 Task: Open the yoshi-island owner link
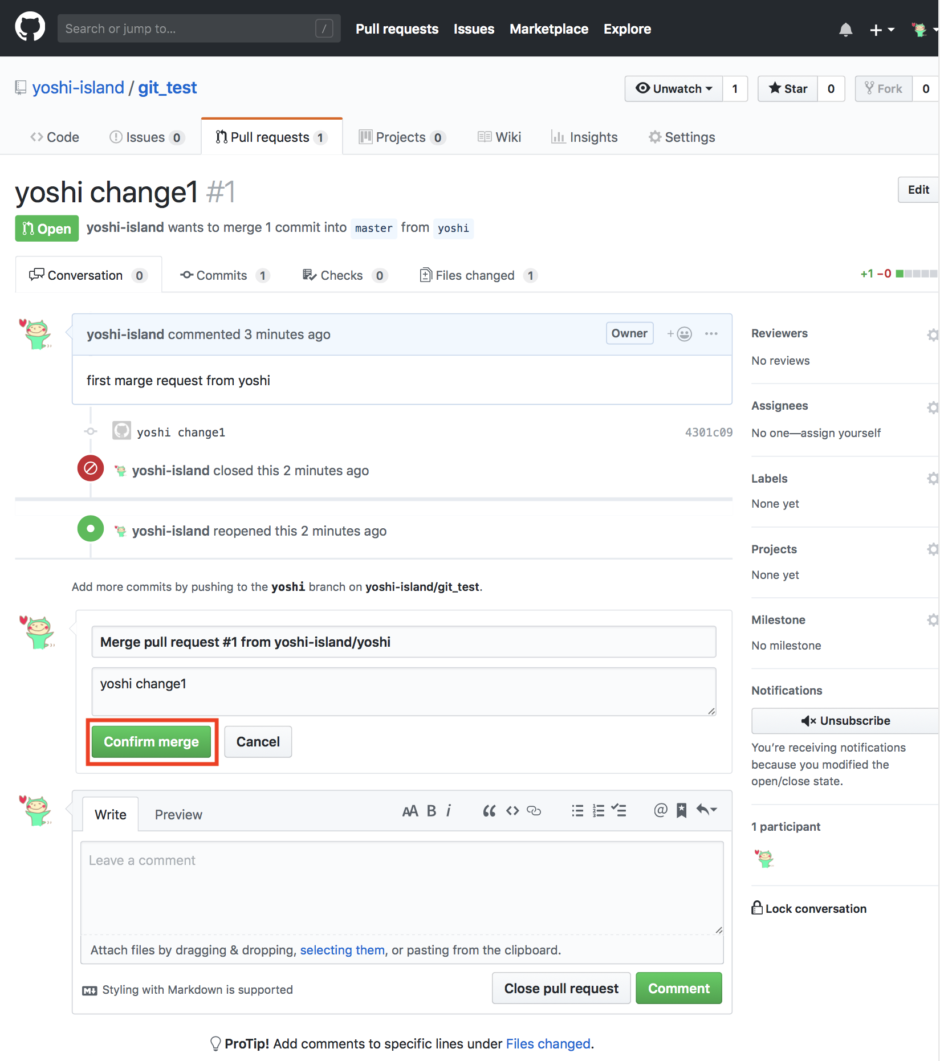[x=78, y=87]
